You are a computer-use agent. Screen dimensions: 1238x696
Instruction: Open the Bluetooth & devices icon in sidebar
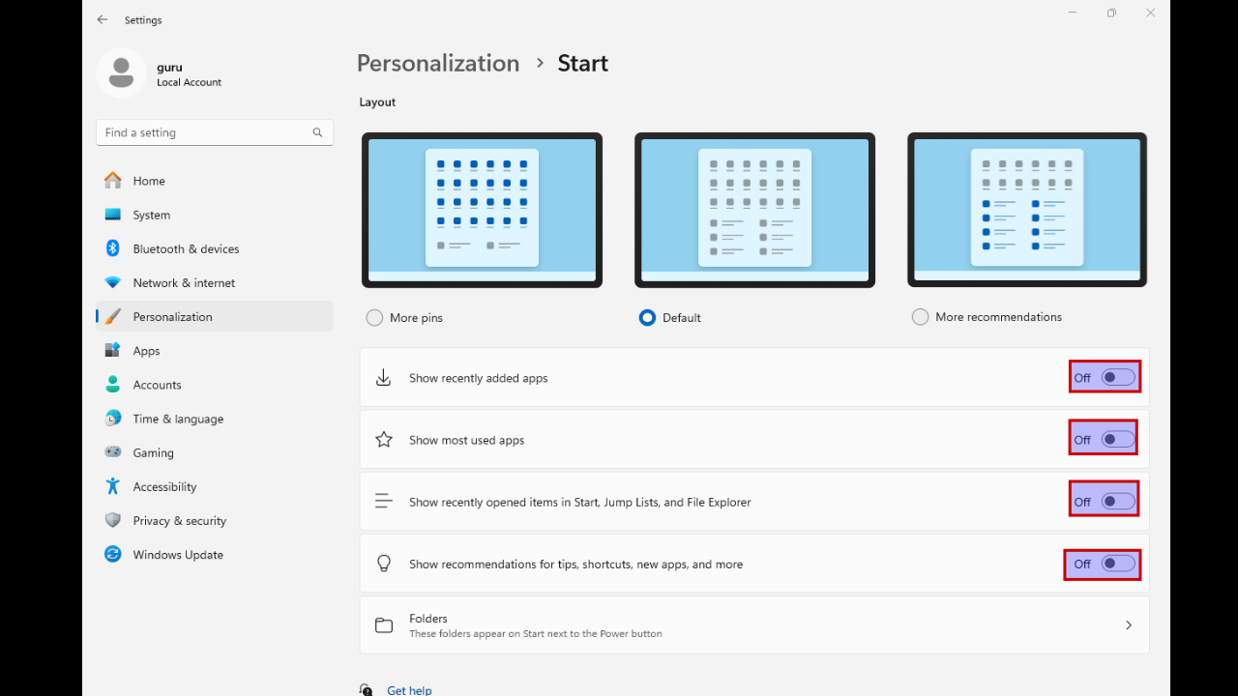112,248
